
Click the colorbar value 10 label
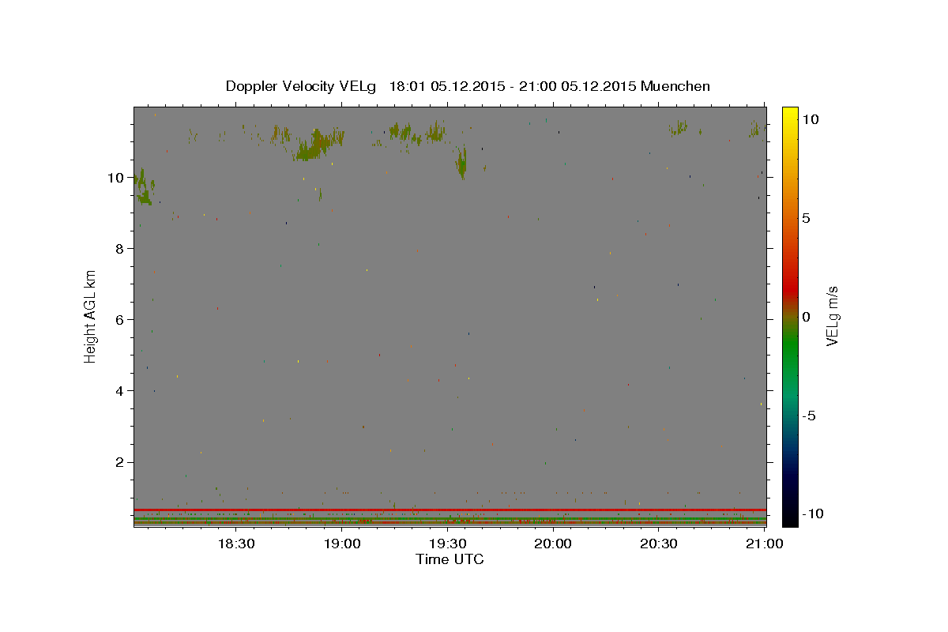(810, 119)
